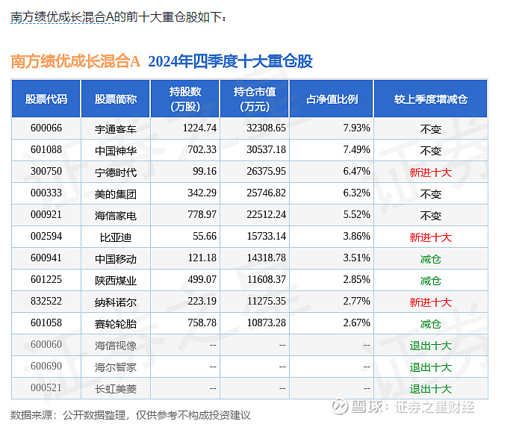The image size is (525, 430).
Task: Click the 占净值比例 column header
Action: coord(332,99)
